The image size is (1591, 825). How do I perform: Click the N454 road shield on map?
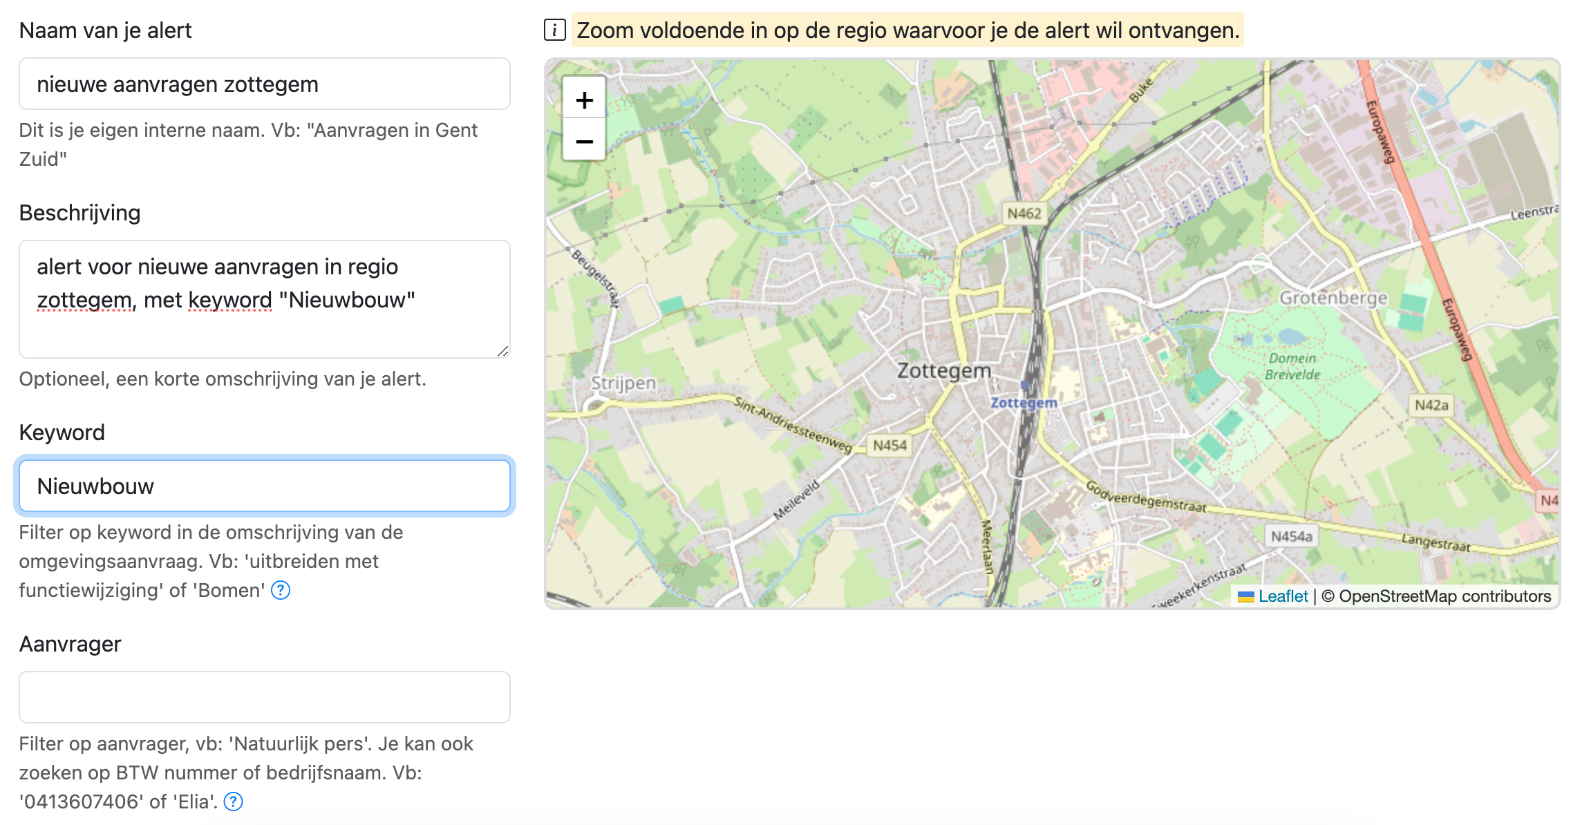click(889, 446)
